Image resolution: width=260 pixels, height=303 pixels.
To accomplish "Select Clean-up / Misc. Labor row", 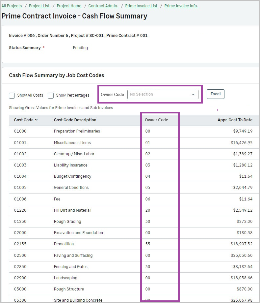I will tap(74, 154).
